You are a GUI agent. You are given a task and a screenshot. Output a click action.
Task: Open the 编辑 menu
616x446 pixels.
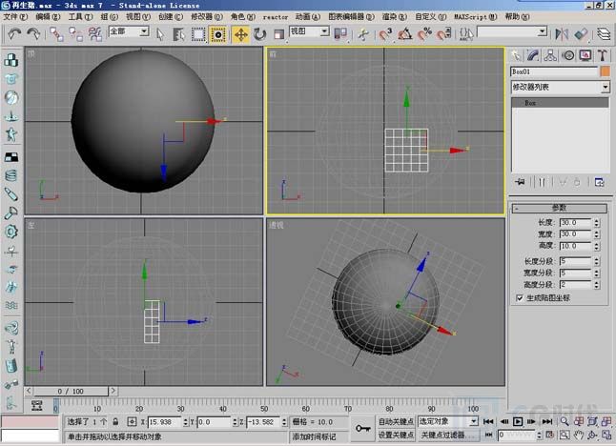point(48,17)
